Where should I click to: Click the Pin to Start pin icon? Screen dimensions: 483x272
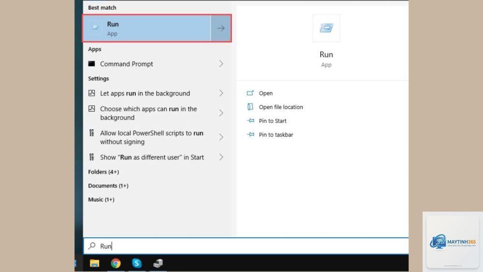(250, 120)
